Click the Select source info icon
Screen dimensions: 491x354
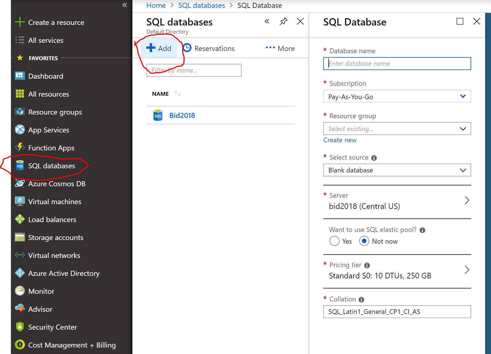pos(374,158)
